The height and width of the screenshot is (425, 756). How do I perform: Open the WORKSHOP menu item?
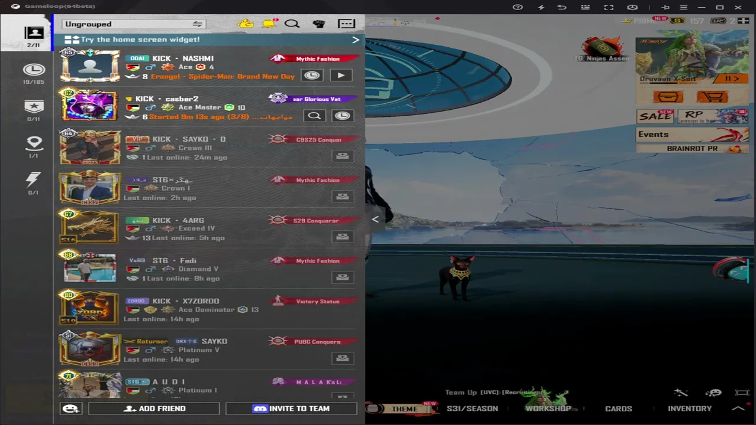(x=548, y=408)
